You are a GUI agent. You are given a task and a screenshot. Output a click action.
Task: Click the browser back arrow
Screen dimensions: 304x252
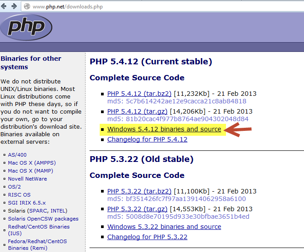(x=4, y=6)
